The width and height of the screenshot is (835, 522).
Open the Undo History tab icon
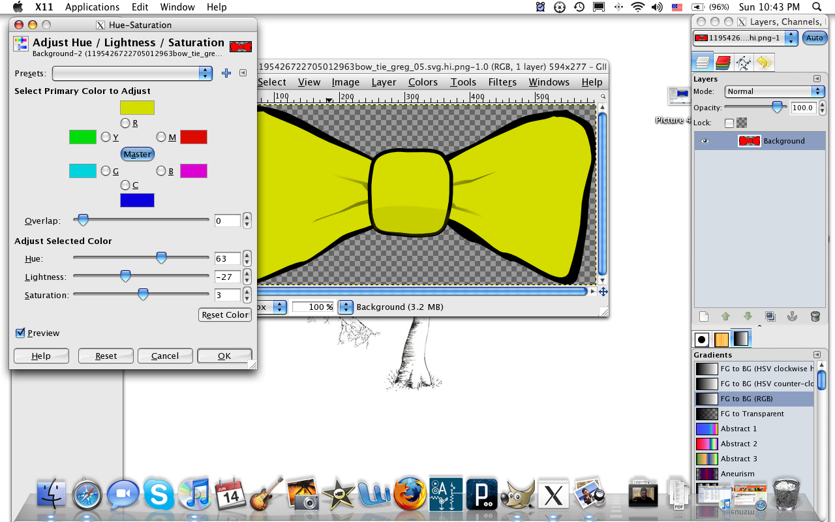click(763, 63)
